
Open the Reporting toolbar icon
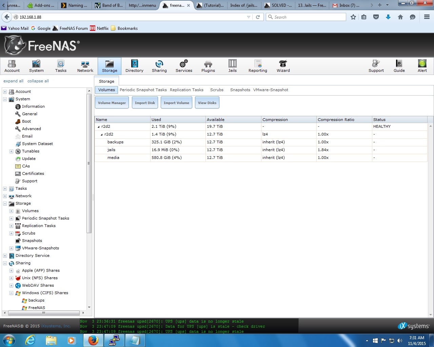[x=258, y=66]
